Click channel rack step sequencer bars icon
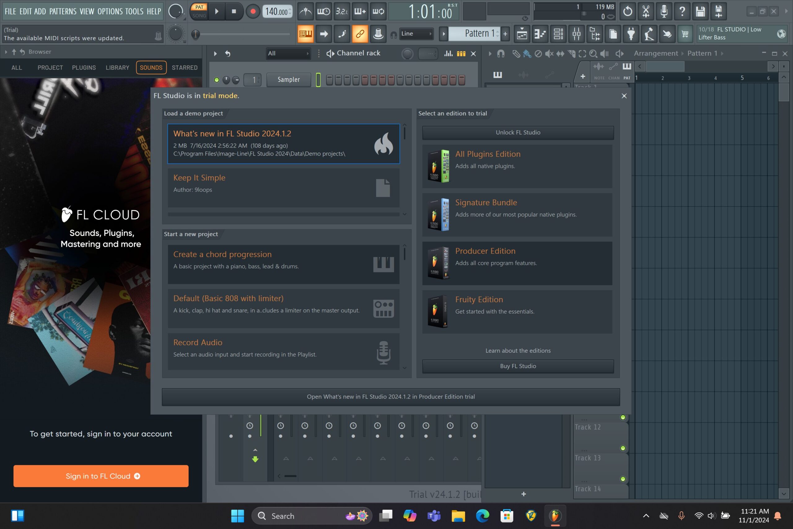 [x=461, y=53]
